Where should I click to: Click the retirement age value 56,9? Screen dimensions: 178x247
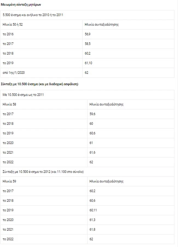pos(88,34)
